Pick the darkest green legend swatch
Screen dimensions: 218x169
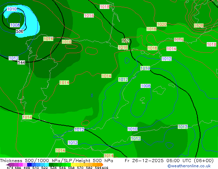[x=51, y=165]
